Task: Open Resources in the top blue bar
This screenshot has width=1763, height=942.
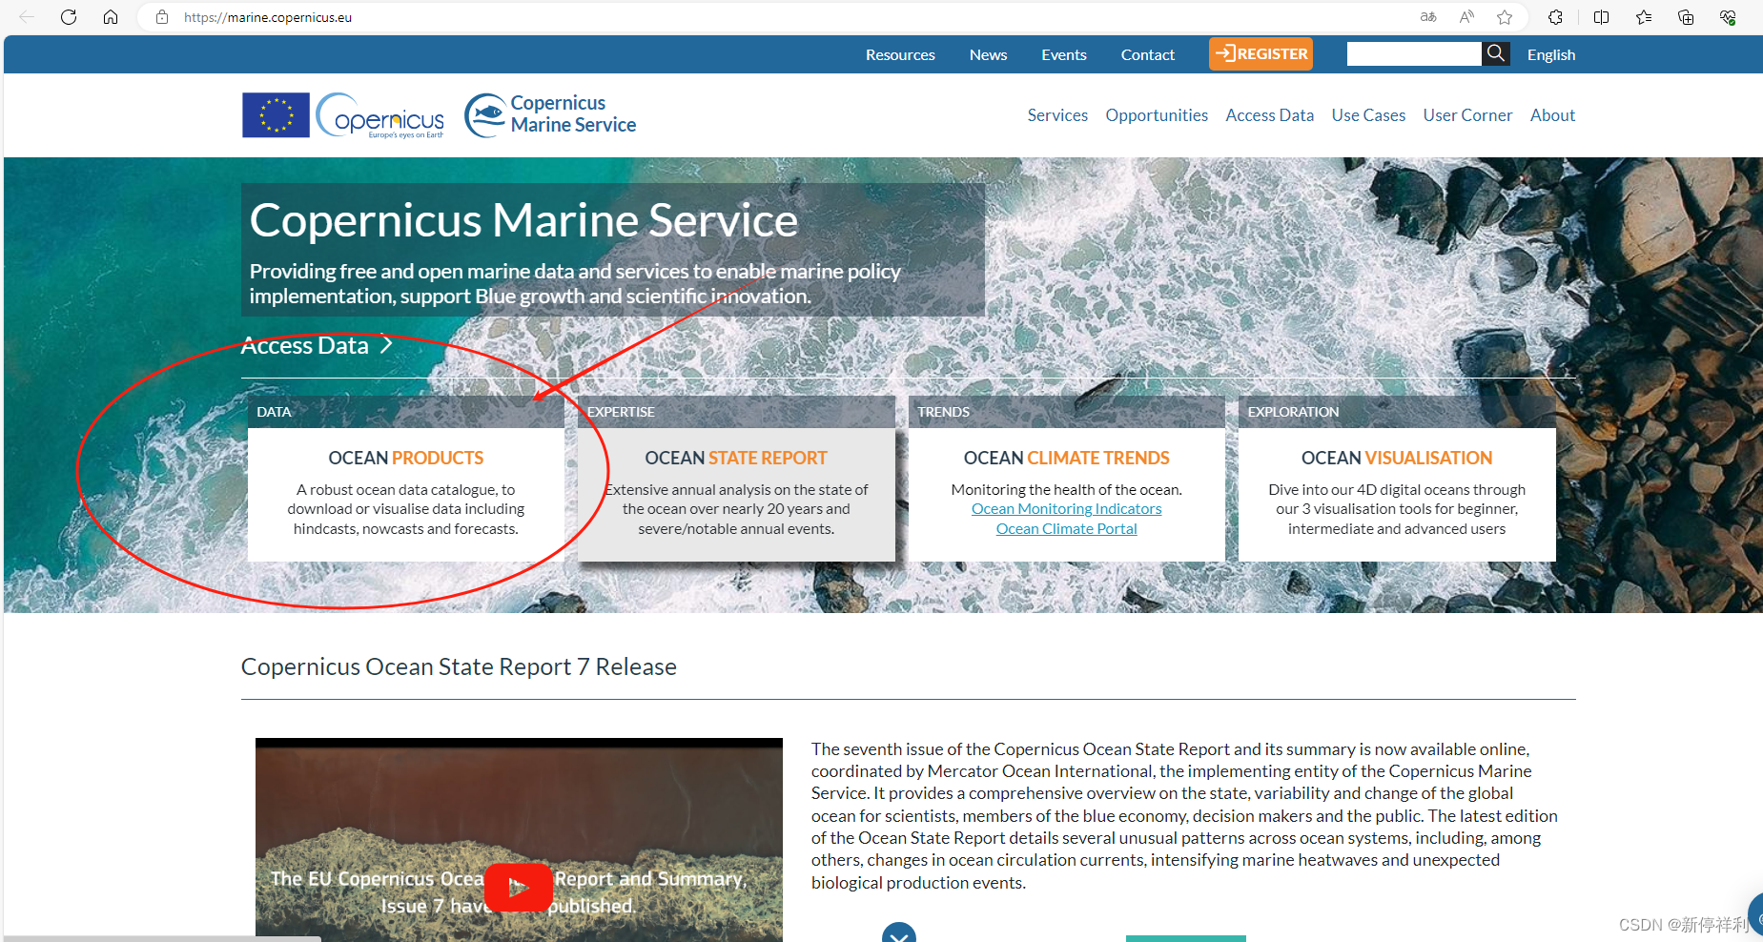Action: tap(900, 55)
